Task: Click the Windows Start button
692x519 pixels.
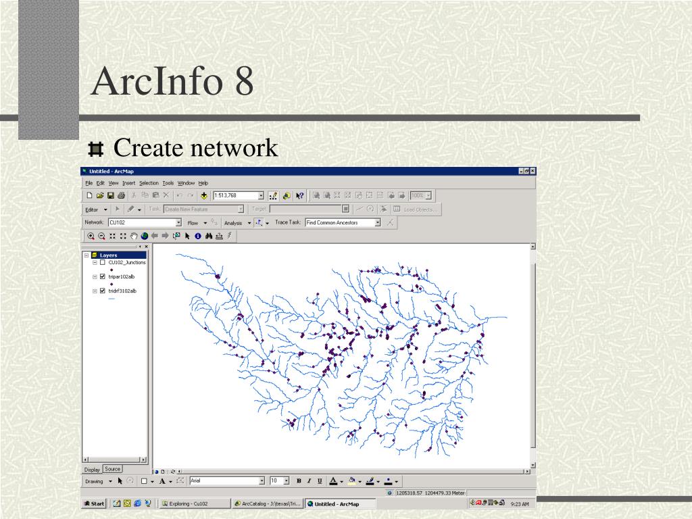Action: tap(95, 503)
